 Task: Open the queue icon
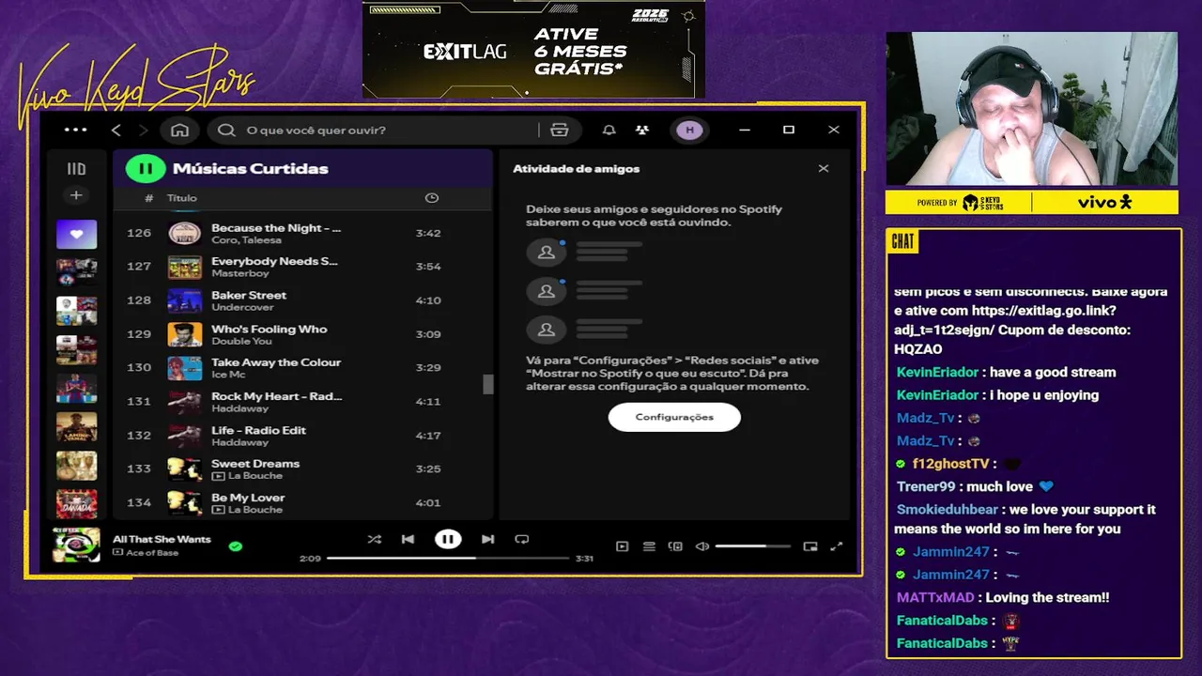(649, 546)
